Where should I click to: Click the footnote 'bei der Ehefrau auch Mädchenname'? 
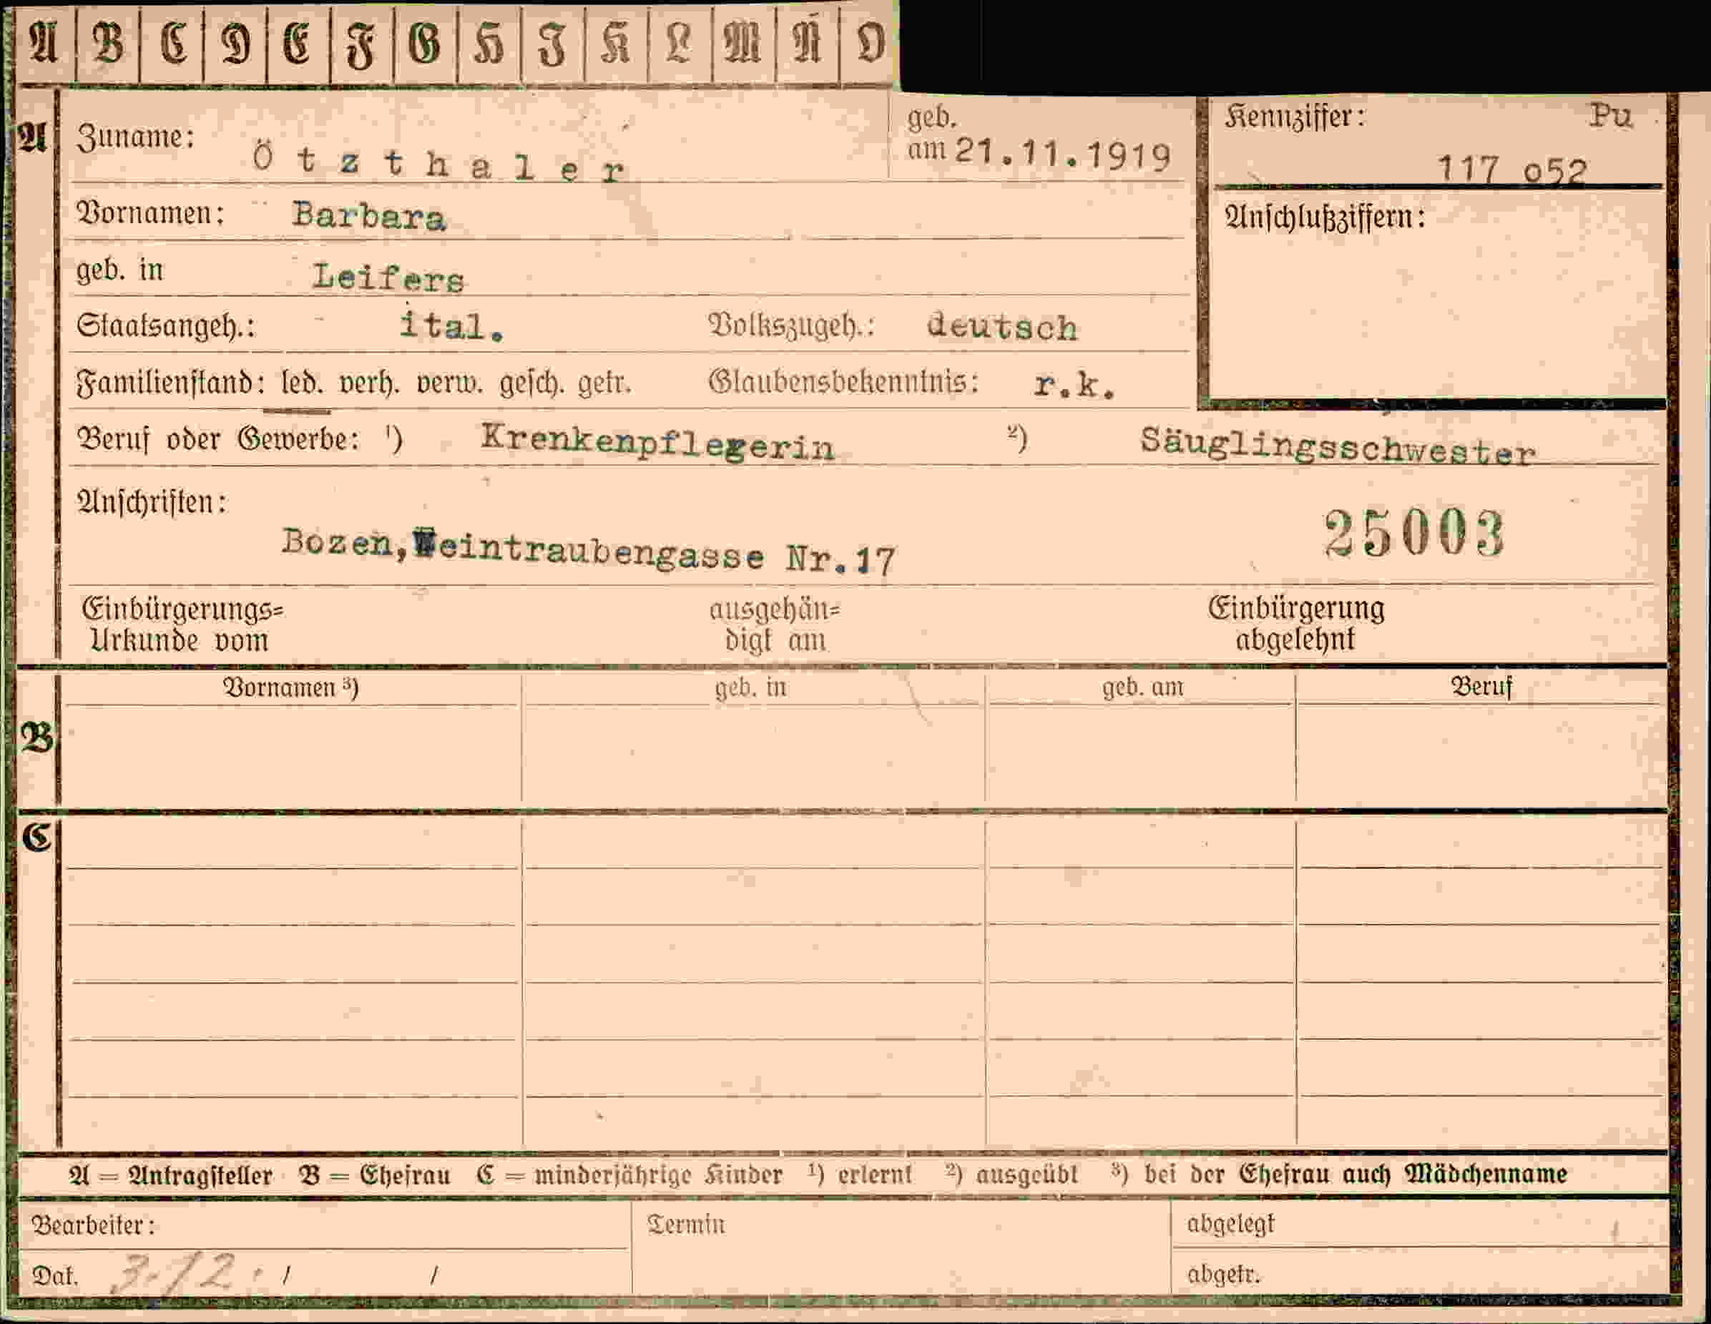(x=1355, y=1175)
